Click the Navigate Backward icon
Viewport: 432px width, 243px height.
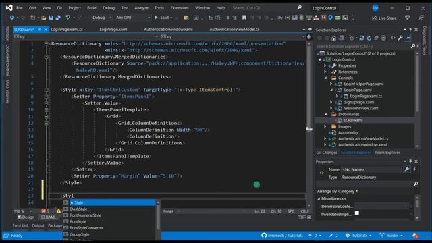pyautogui.click(x=12, y=18)
